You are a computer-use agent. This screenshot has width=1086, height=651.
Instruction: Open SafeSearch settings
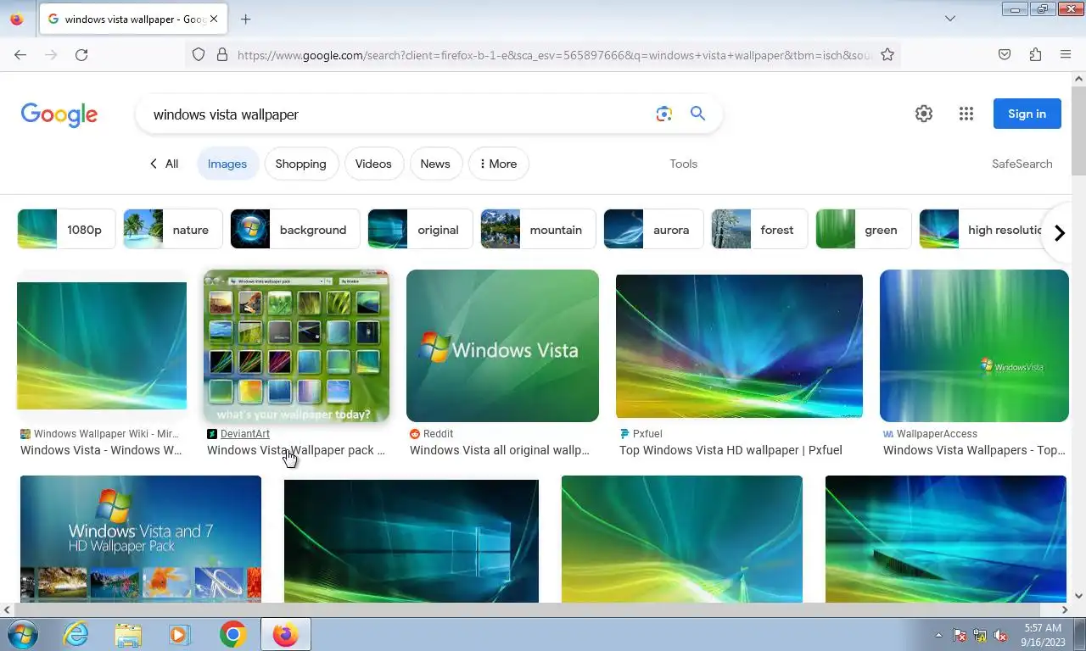[1022, 164]
